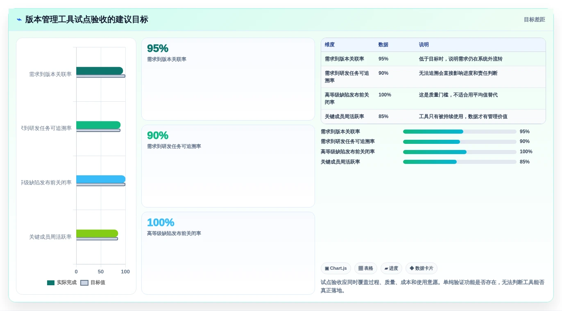Click the page title 版本管理工具试点验收的建议目标

tap(86, 20)
